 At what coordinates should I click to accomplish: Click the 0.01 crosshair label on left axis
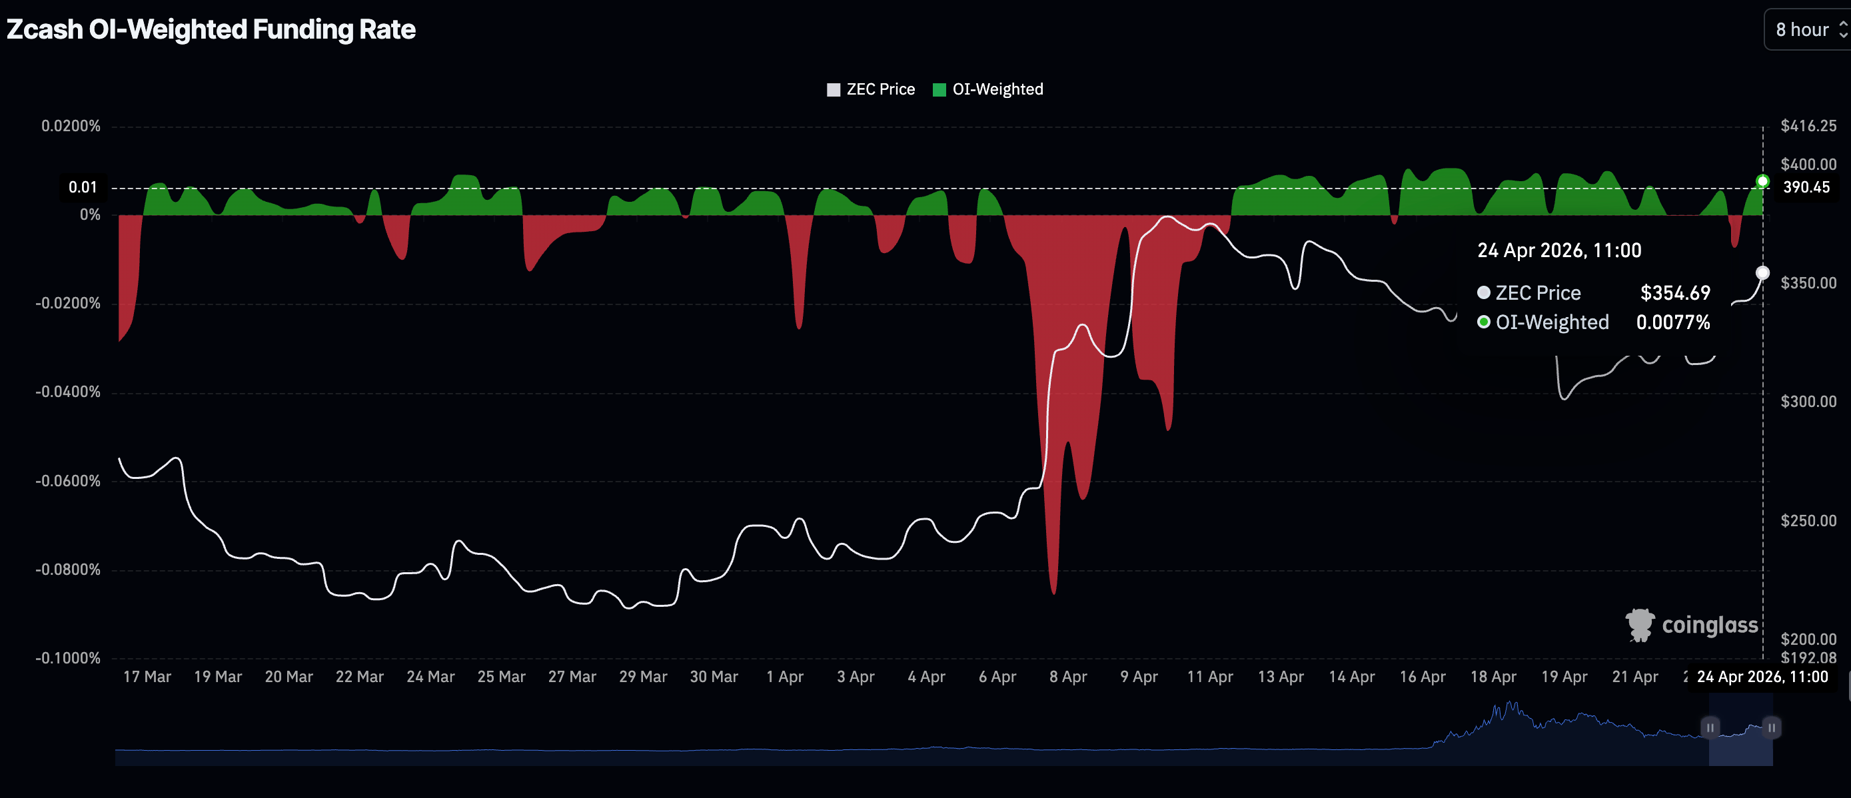(x=83, y=187)
